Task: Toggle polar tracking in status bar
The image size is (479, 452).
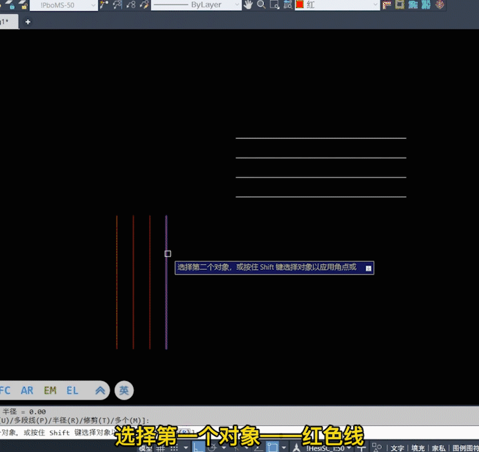Action: (212, 448)
